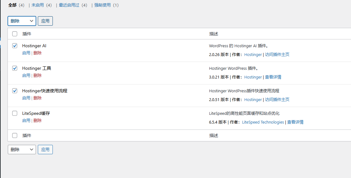Viewport: 351px width, 178px height.
Task: Open 查看详情 link for Hostinger 工具
Action: [273, 77]
